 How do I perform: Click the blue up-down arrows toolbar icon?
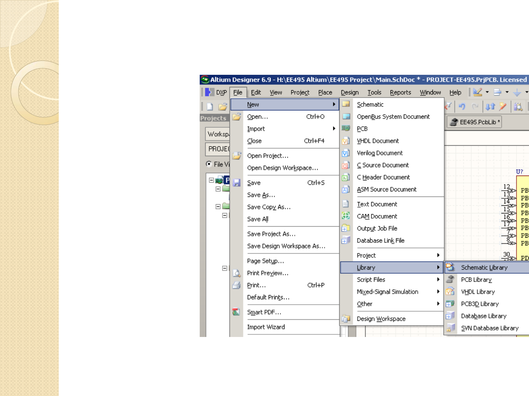(x=490, y=106)
